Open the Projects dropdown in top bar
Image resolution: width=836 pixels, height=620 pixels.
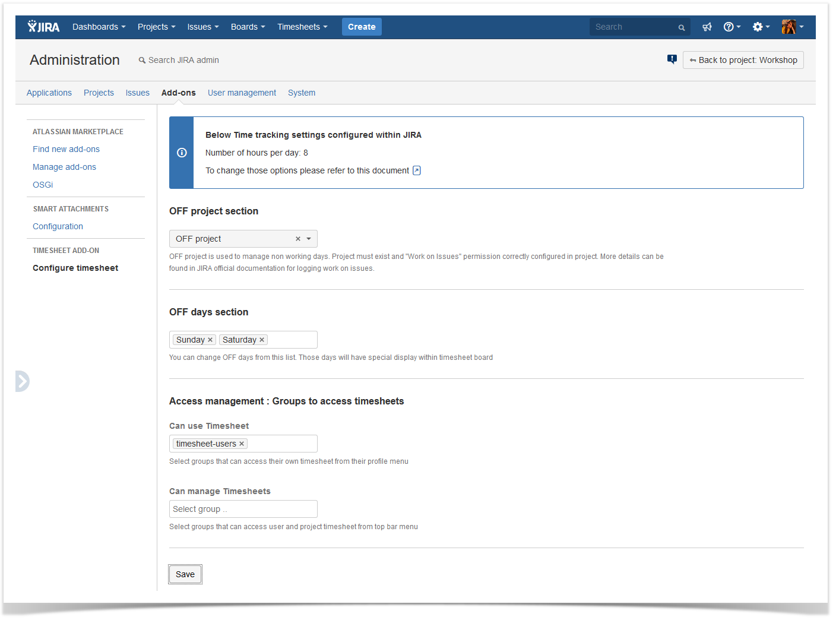click(157, 27)
